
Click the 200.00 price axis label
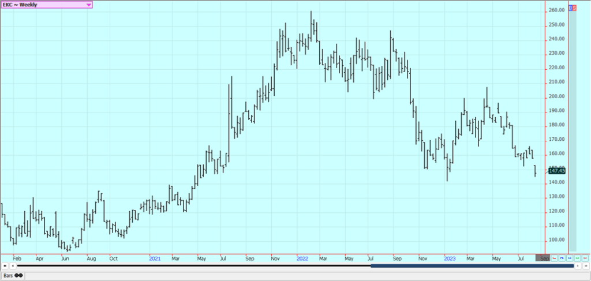click(x=557, y=96)
